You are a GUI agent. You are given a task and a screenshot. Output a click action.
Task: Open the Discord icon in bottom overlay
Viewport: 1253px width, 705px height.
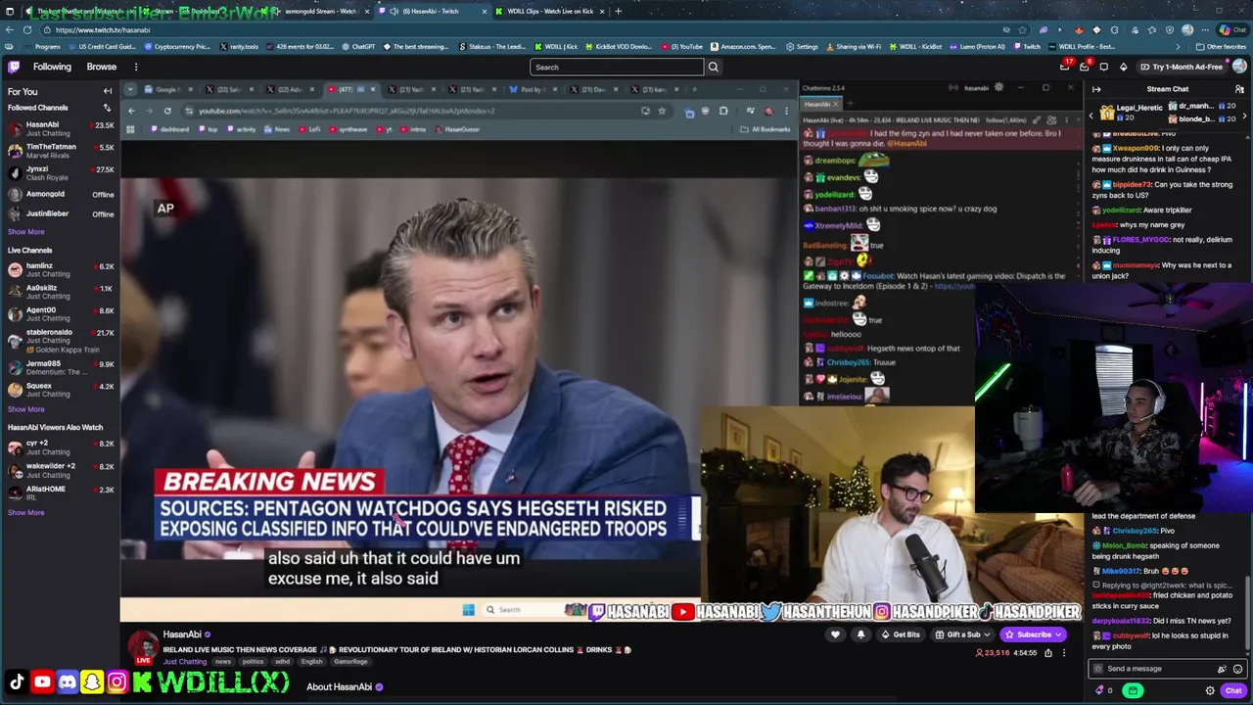[x=67, y=681]
